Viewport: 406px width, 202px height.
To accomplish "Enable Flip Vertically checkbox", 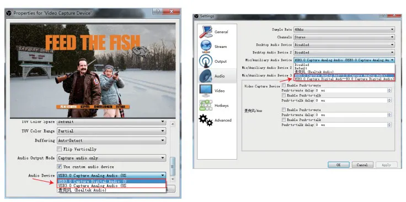I will click(x=59, y=149).
